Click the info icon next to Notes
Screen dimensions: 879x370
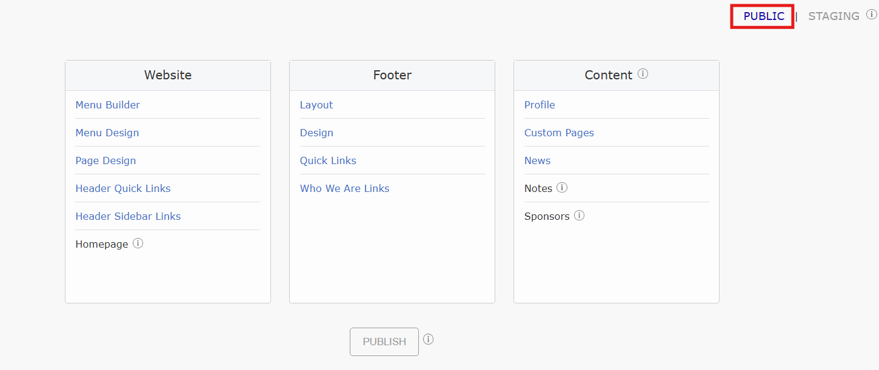click(562, 188)
